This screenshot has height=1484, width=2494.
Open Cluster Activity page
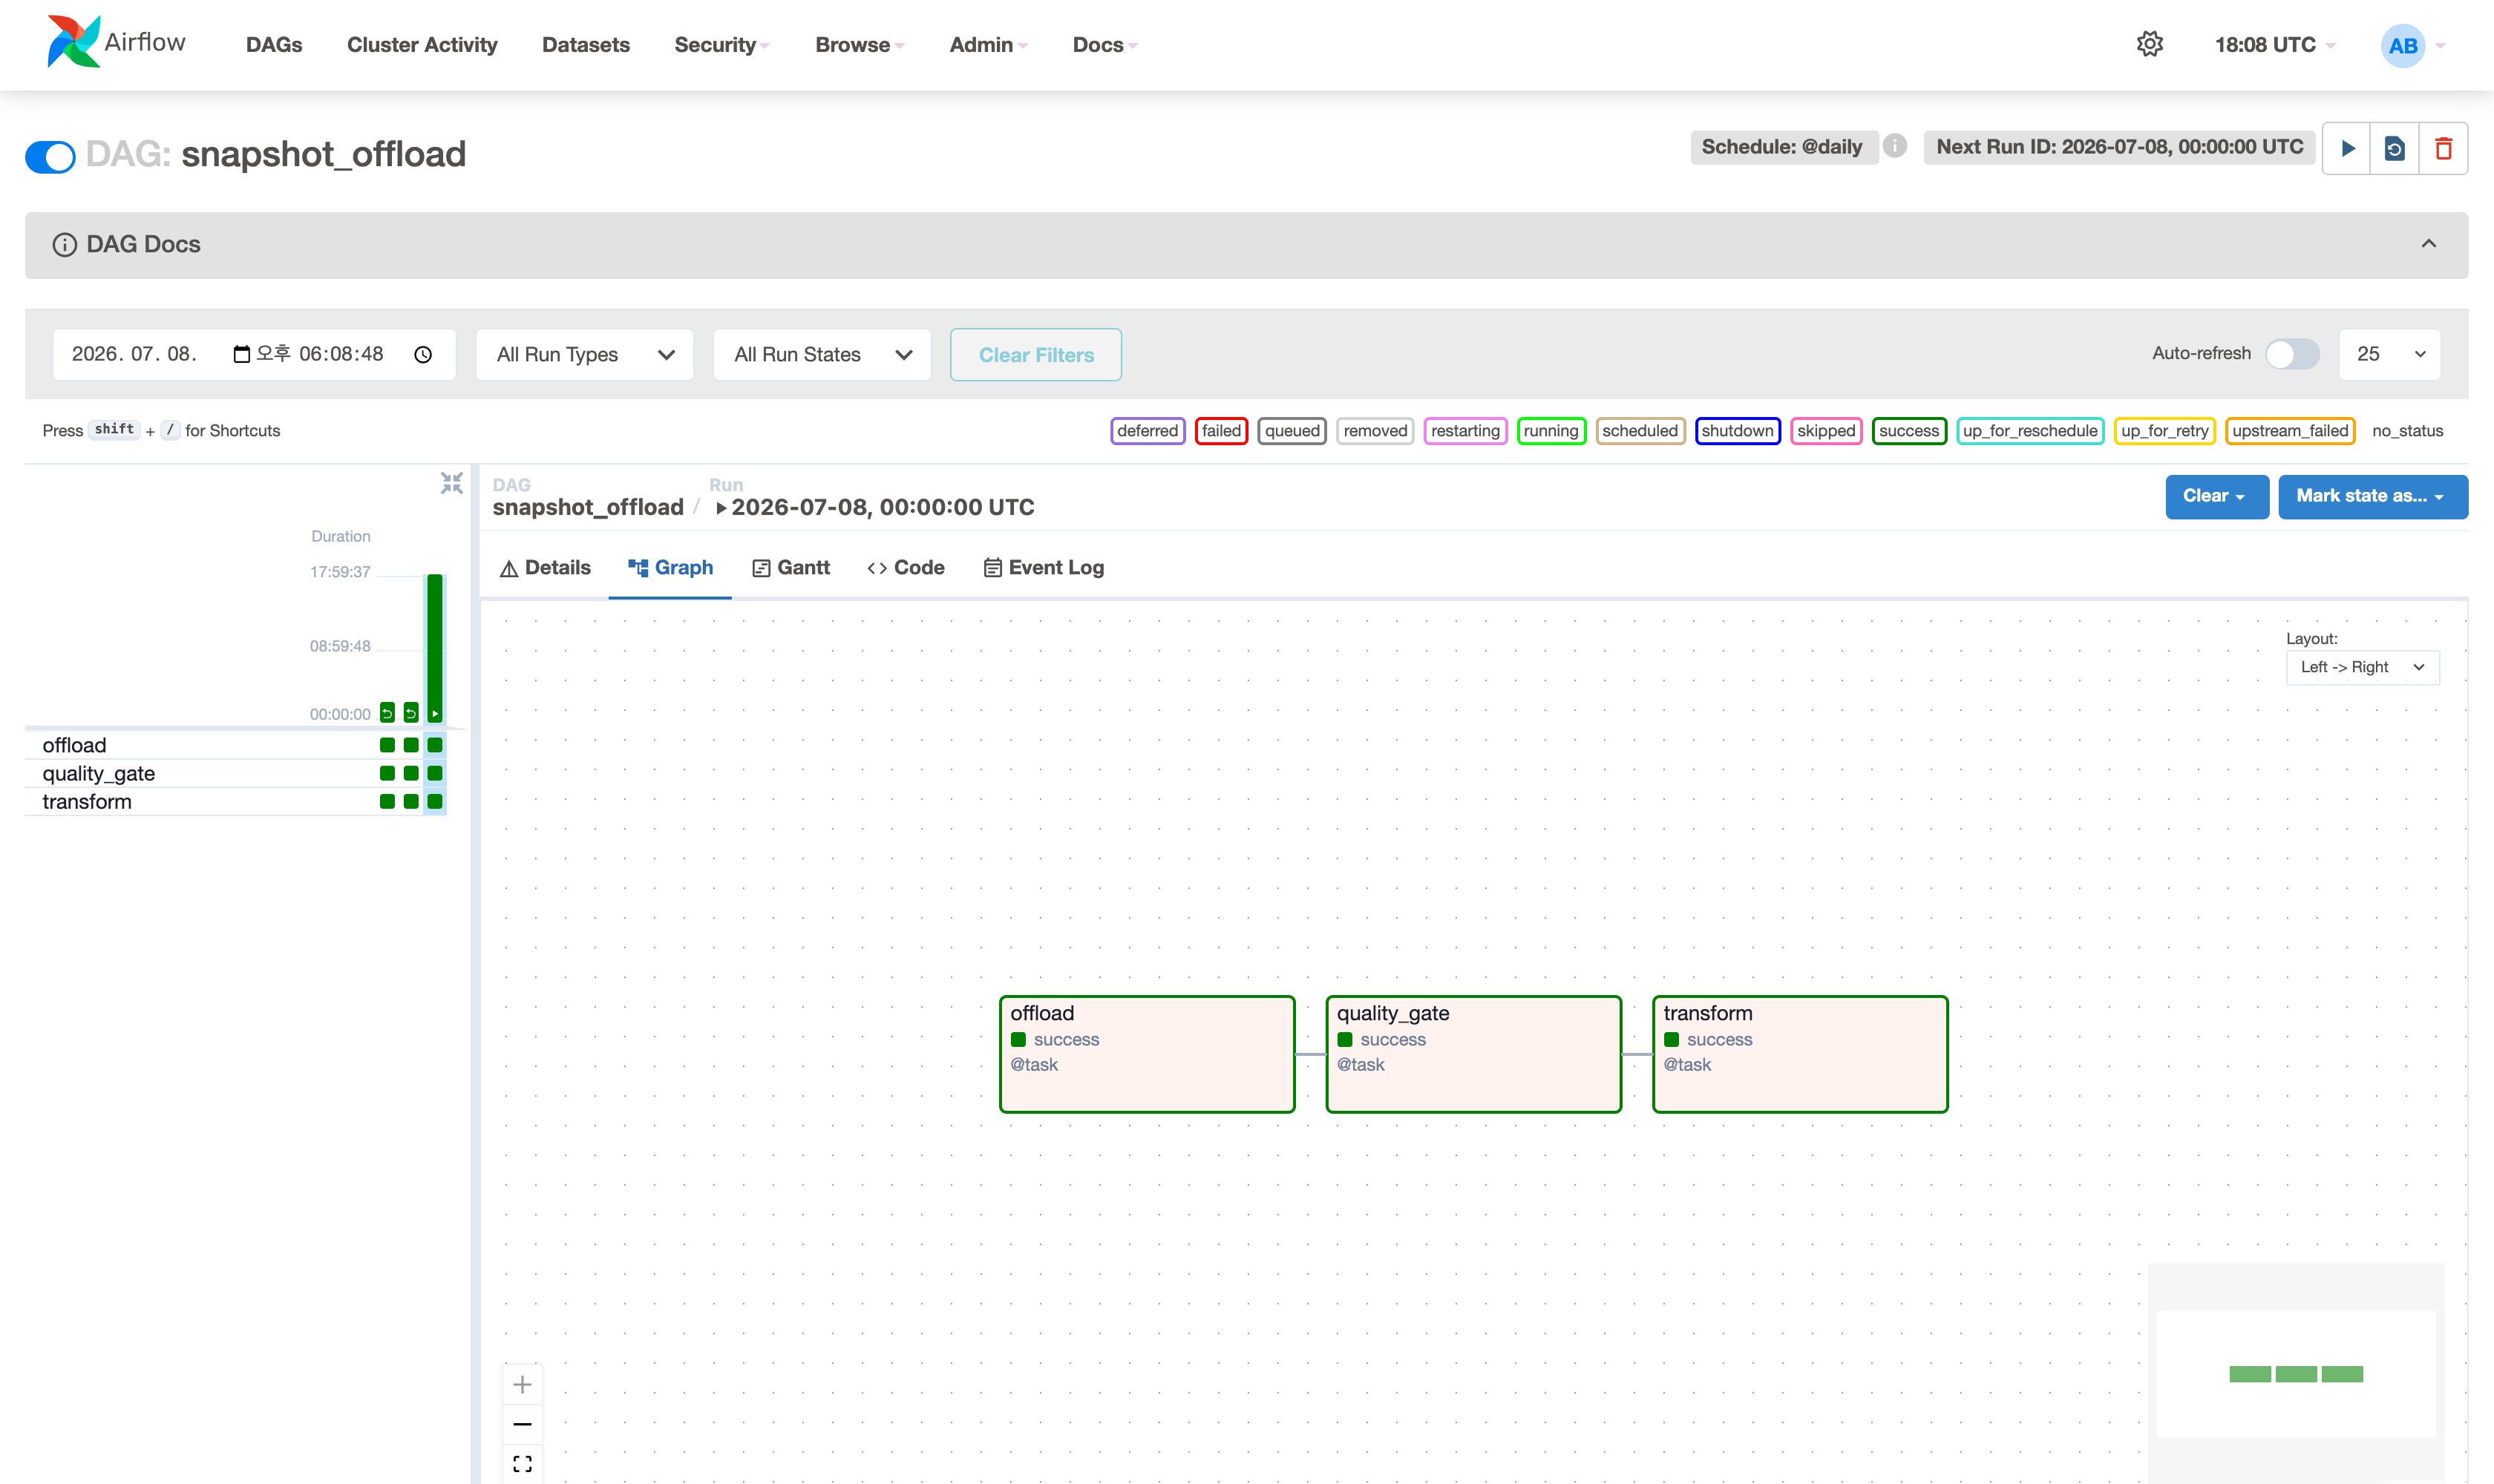pyautogui.click(x=422, y=45)
